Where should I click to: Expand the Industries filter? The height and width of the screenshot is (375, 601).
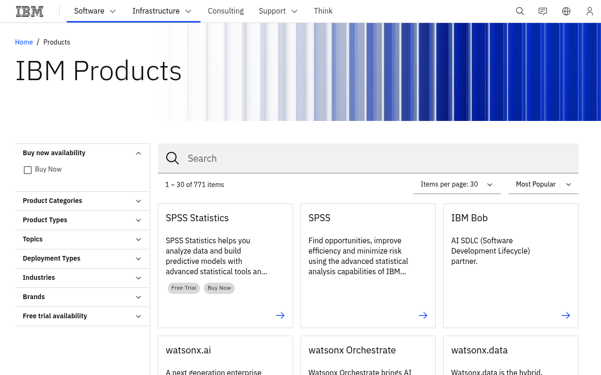pyautogui.click(x=83, y=277)
